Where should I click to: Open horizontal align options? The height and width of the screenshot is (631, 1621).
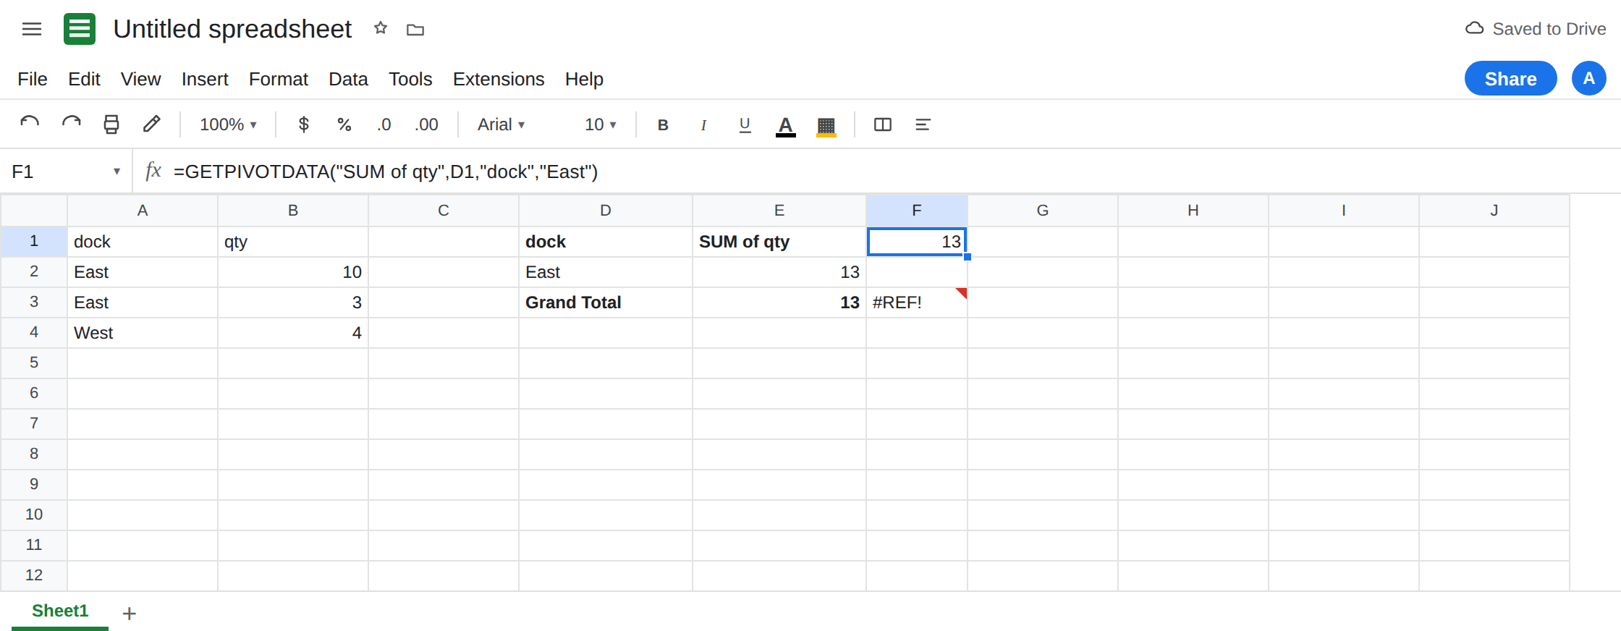[x=923, y=124]
